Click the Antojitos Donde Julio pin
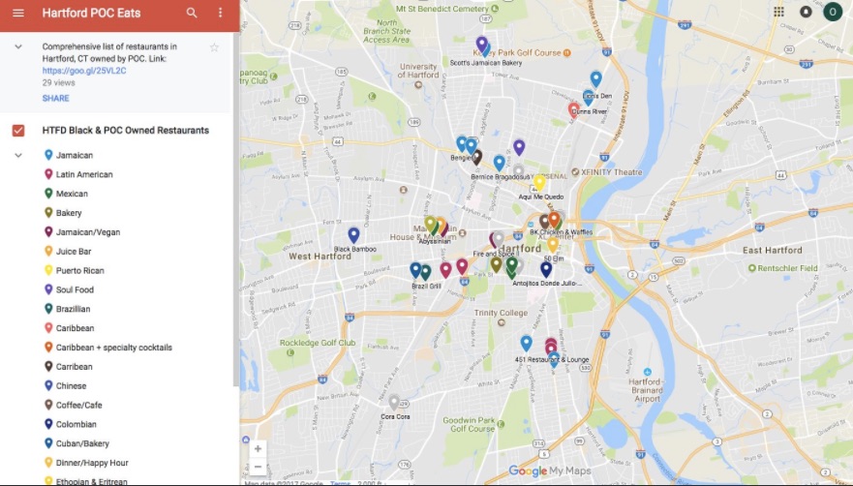This screenshot has height=486, width=853. pos(546,269)
